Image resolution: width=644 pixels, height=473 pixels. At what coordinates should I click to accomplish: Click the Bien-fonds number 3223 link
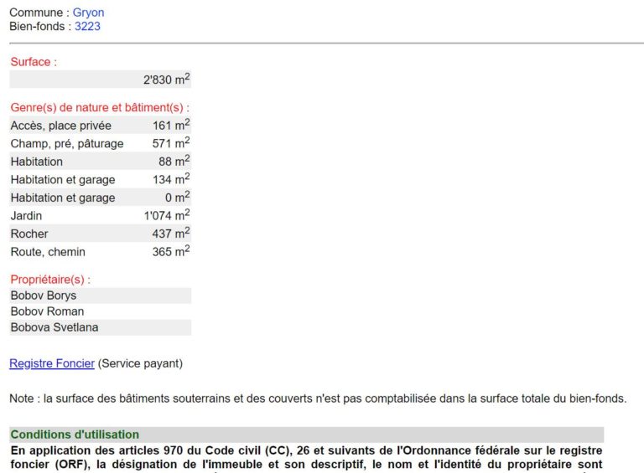click(87, 26)
